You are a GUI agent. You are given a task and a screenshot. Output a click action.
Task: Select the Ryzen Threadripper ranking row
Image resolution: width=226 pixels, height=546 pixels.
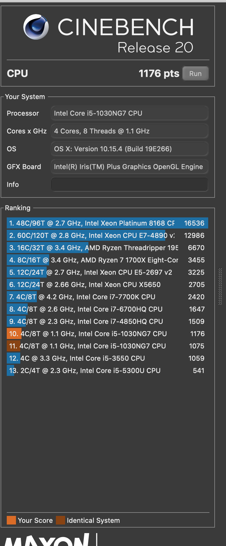(x=107, y=248)
